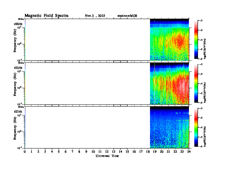The width and height of the screenshot is (225, 174).
Task: Click hour tick label "13" on time axis
Action: point(114,152)
